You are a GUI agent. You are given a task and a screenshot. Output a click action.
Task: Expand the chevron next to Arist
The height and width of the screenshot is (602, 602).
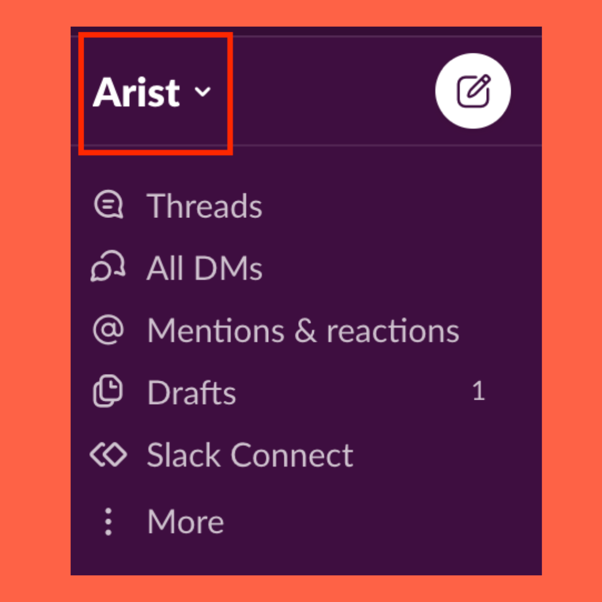[202, 92]
